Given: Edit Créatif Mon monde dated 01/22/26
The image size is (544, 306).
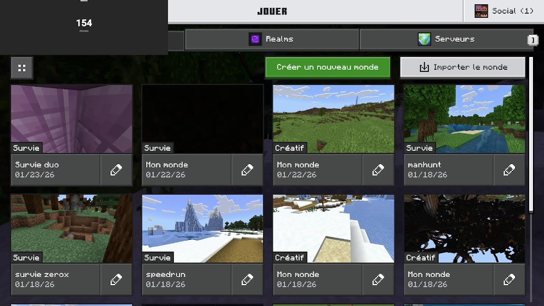Looking at the screenshot, I should point(378,170).
